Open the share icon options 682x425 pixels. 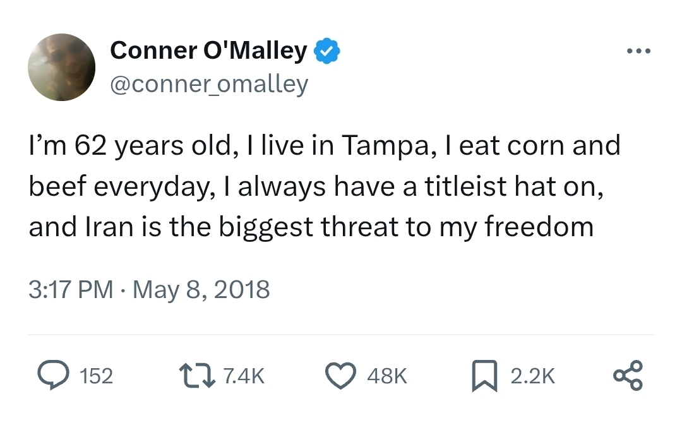628,375
